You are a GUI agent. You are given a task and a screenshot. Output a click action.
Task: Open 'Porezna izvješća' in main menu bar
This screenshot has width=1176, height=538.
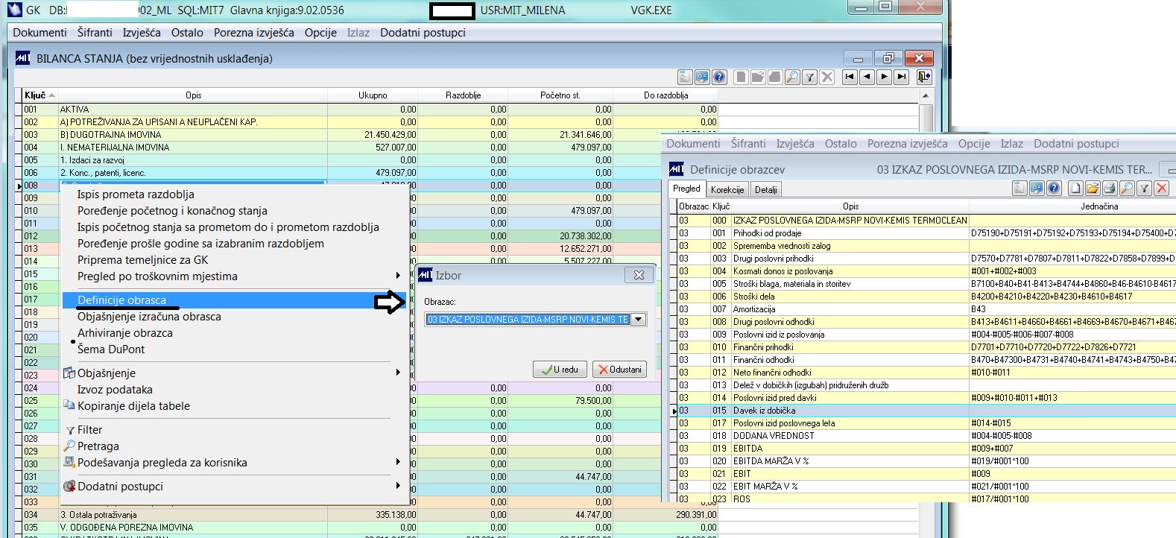point(253,33)
